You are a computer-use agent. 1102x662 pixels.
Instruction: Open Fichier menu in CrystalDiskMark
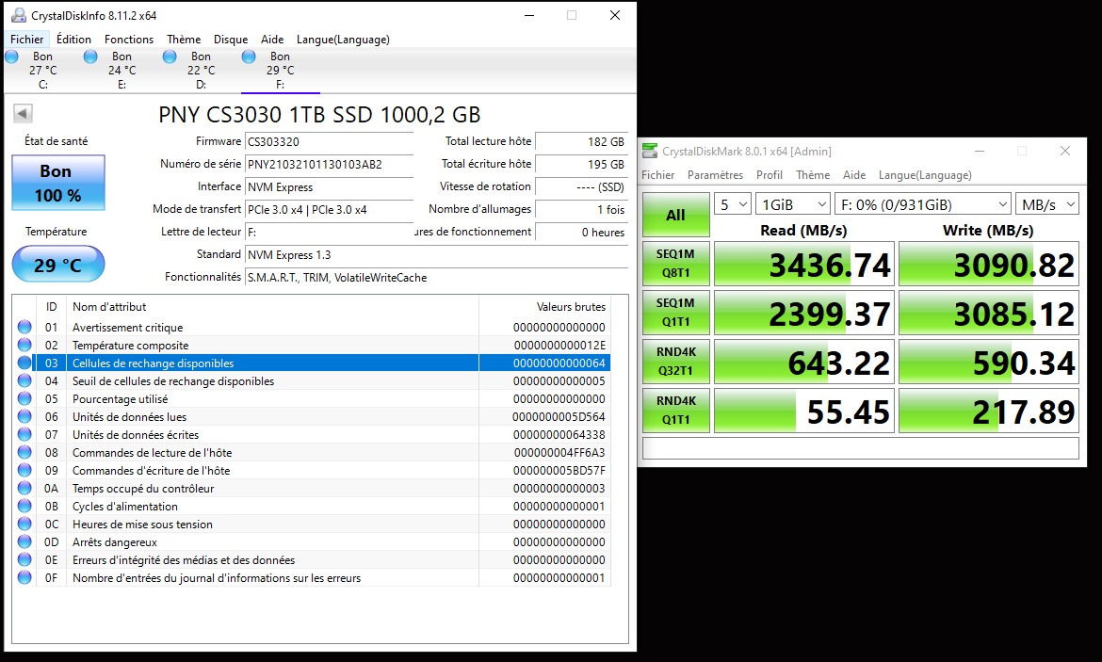click(657, 175)
